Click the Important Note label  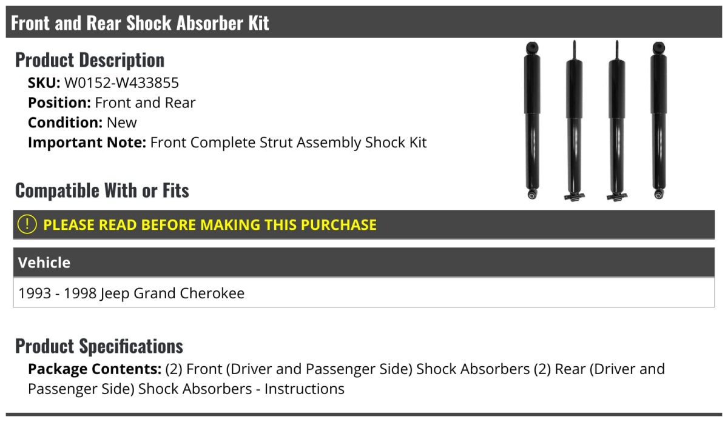87,142
